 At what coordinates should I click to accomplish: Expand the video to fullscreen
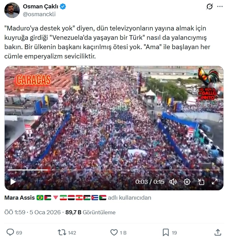tap(215, 182)
